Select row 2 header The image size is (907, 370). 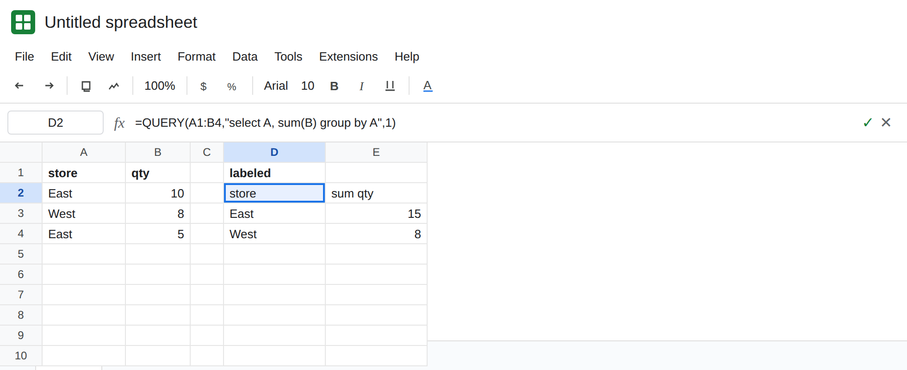[x=21, y=193]
